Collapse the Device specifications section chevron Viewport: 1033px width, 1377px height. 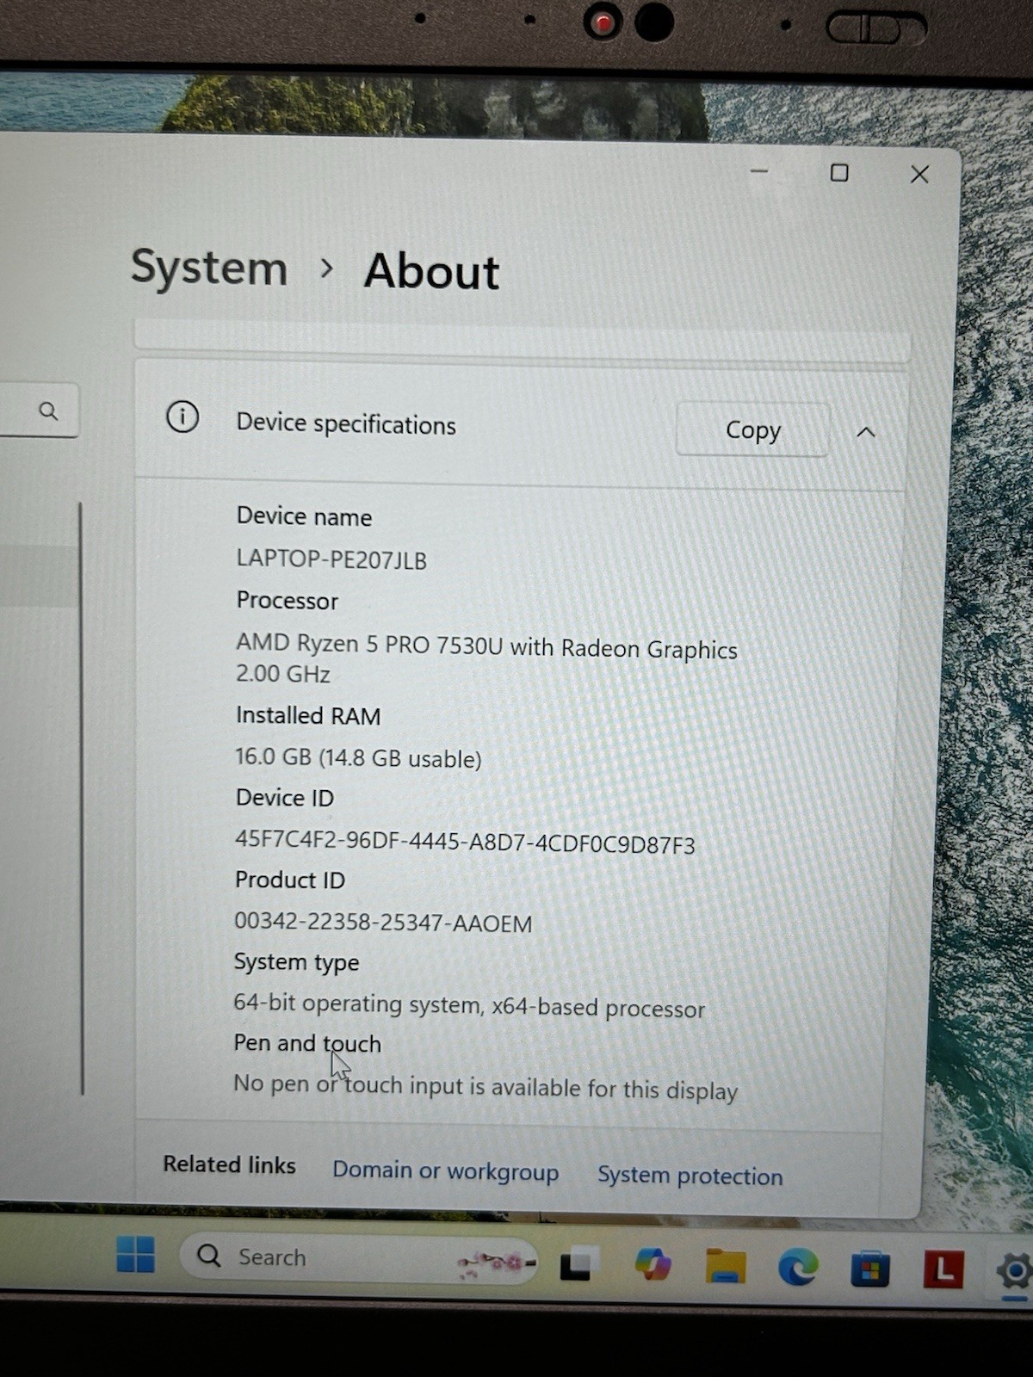click(x=866, y=432)
